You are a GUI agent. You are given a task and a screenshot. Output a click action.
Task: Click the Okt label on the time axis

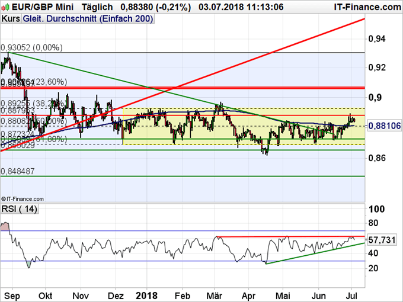(x=45, y=295)
